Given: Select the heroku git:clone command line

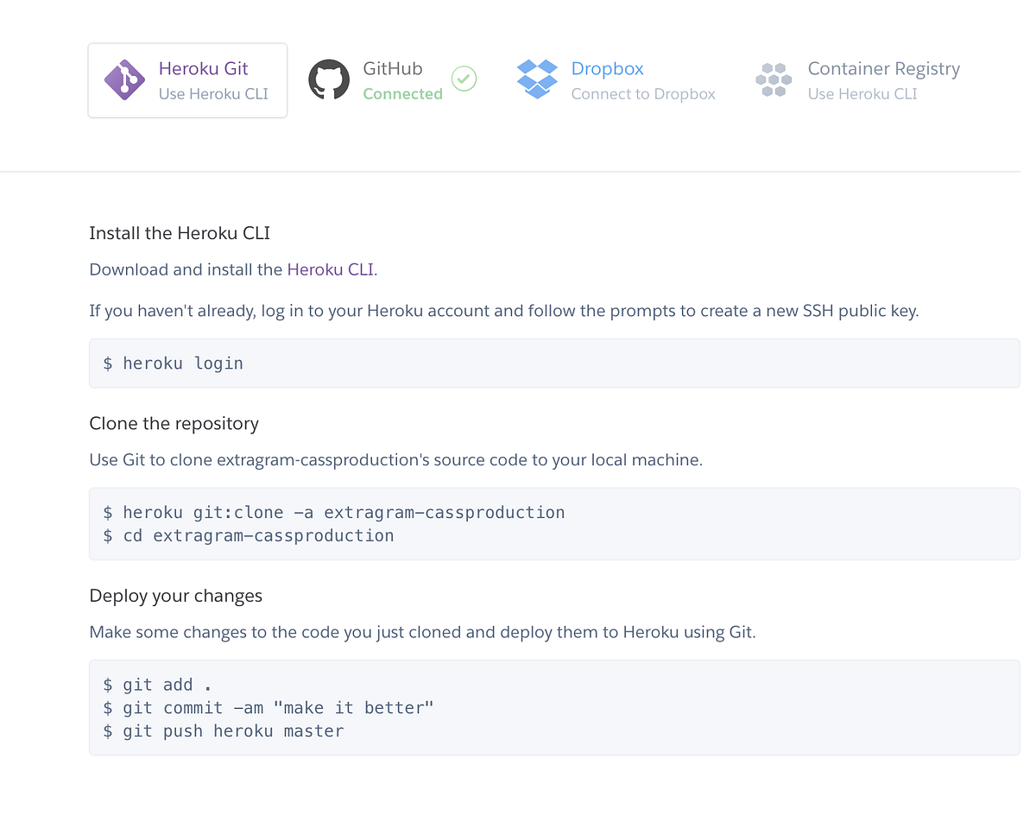Looking at the screenshot, I should click(334, 512).
